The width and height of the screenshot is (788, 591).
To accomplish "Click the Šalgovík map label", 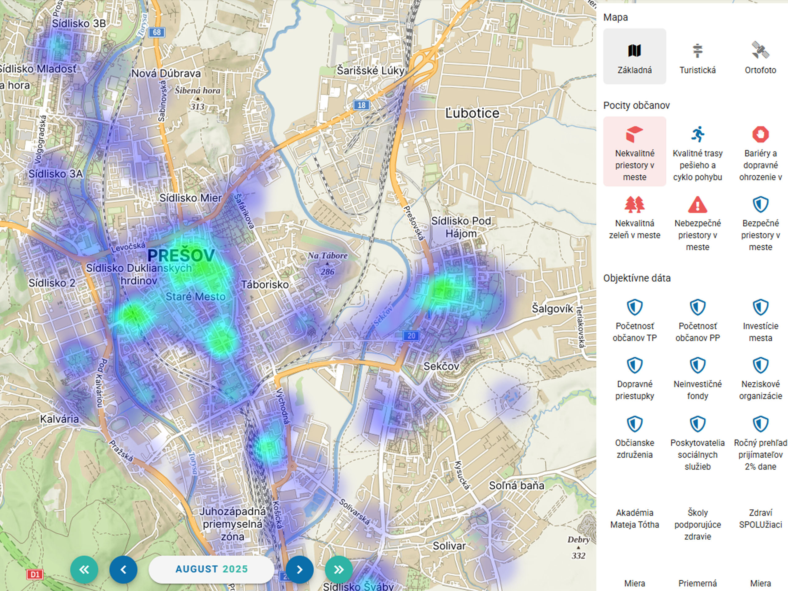I will [553, 308].
